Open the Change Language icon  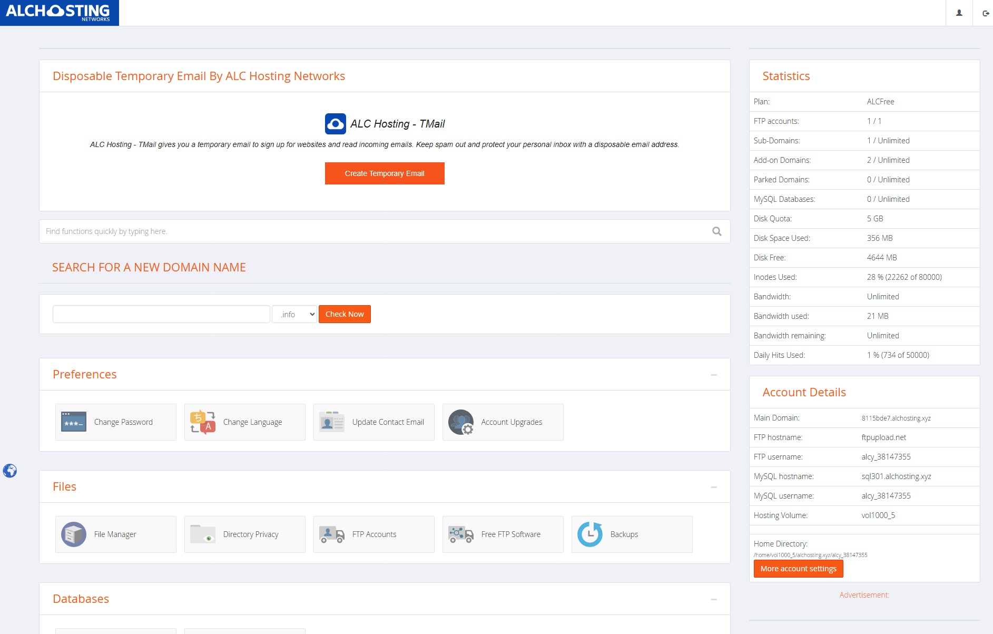pos(203,422)
